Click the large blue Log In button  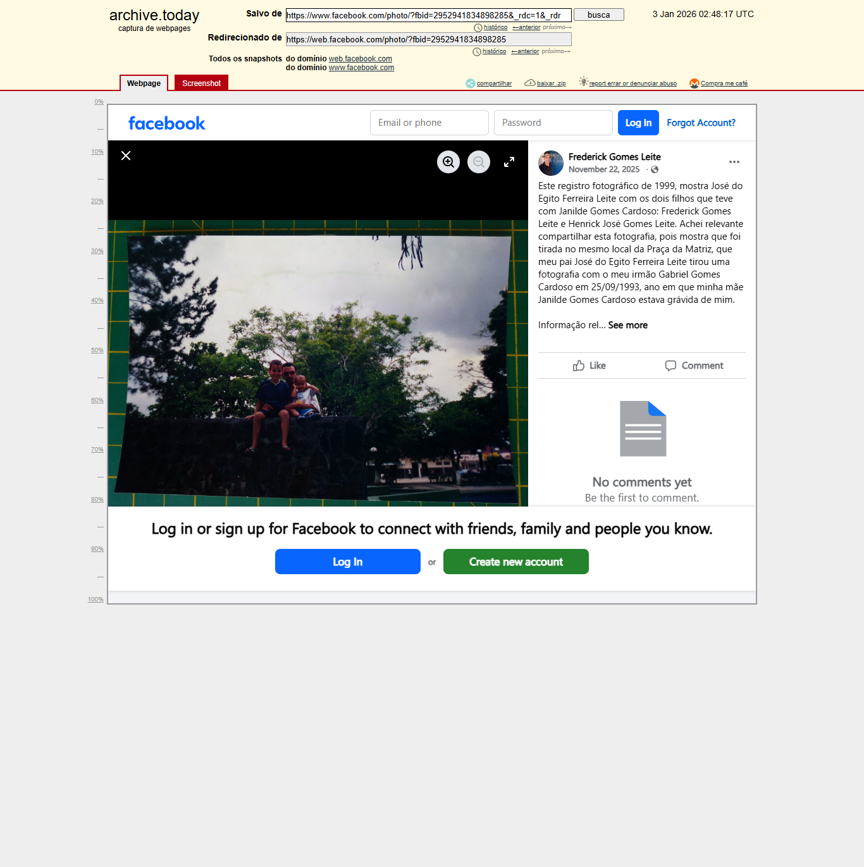[348, 562]
